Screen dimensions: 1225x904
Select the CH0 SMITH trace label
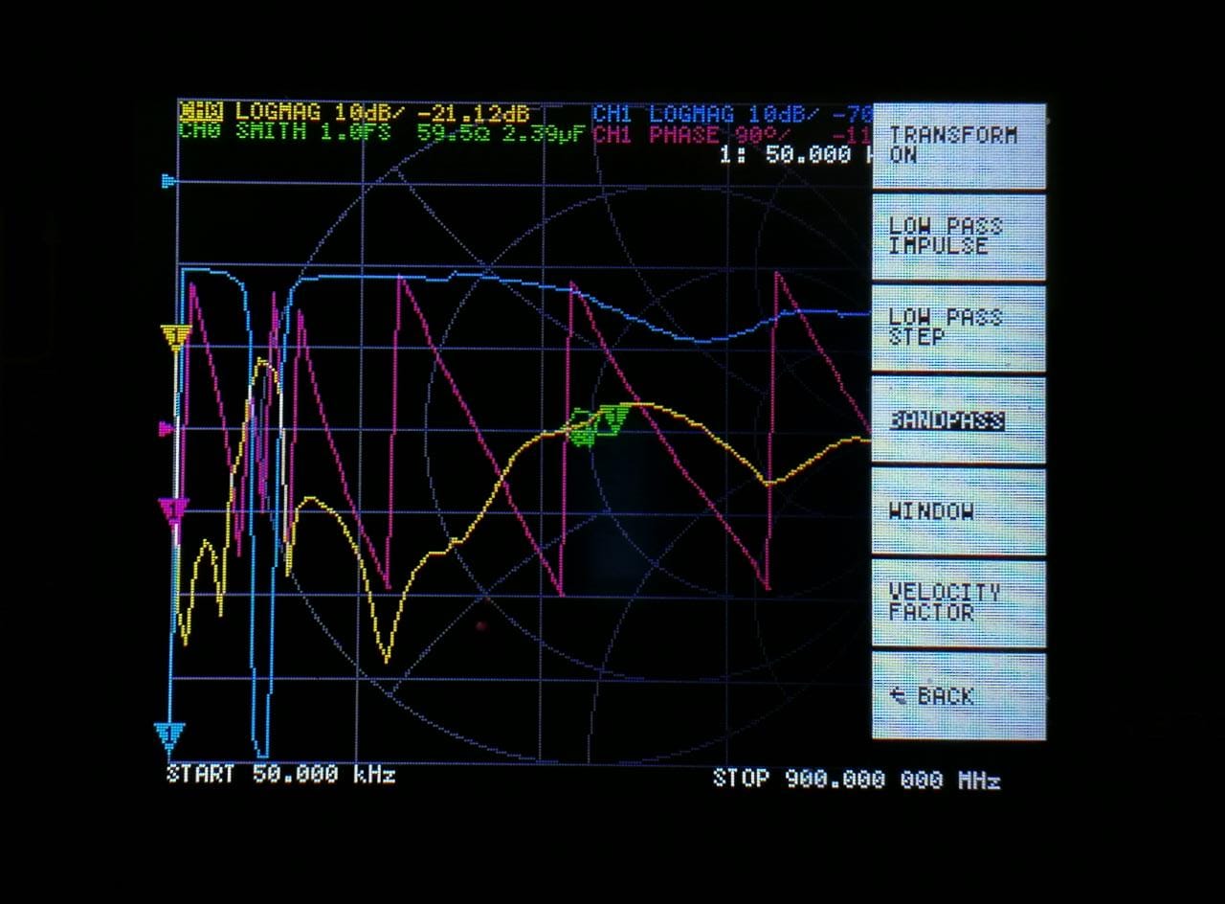click(283, 132)
